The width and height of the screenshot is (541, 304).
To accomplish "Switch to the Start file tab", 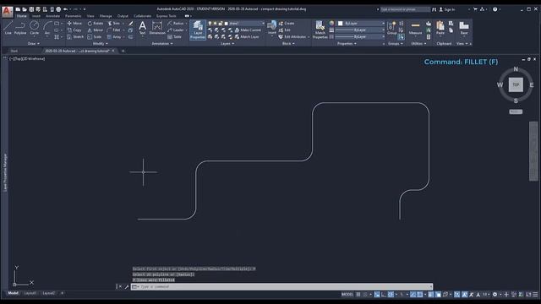I will coord(14,51).
